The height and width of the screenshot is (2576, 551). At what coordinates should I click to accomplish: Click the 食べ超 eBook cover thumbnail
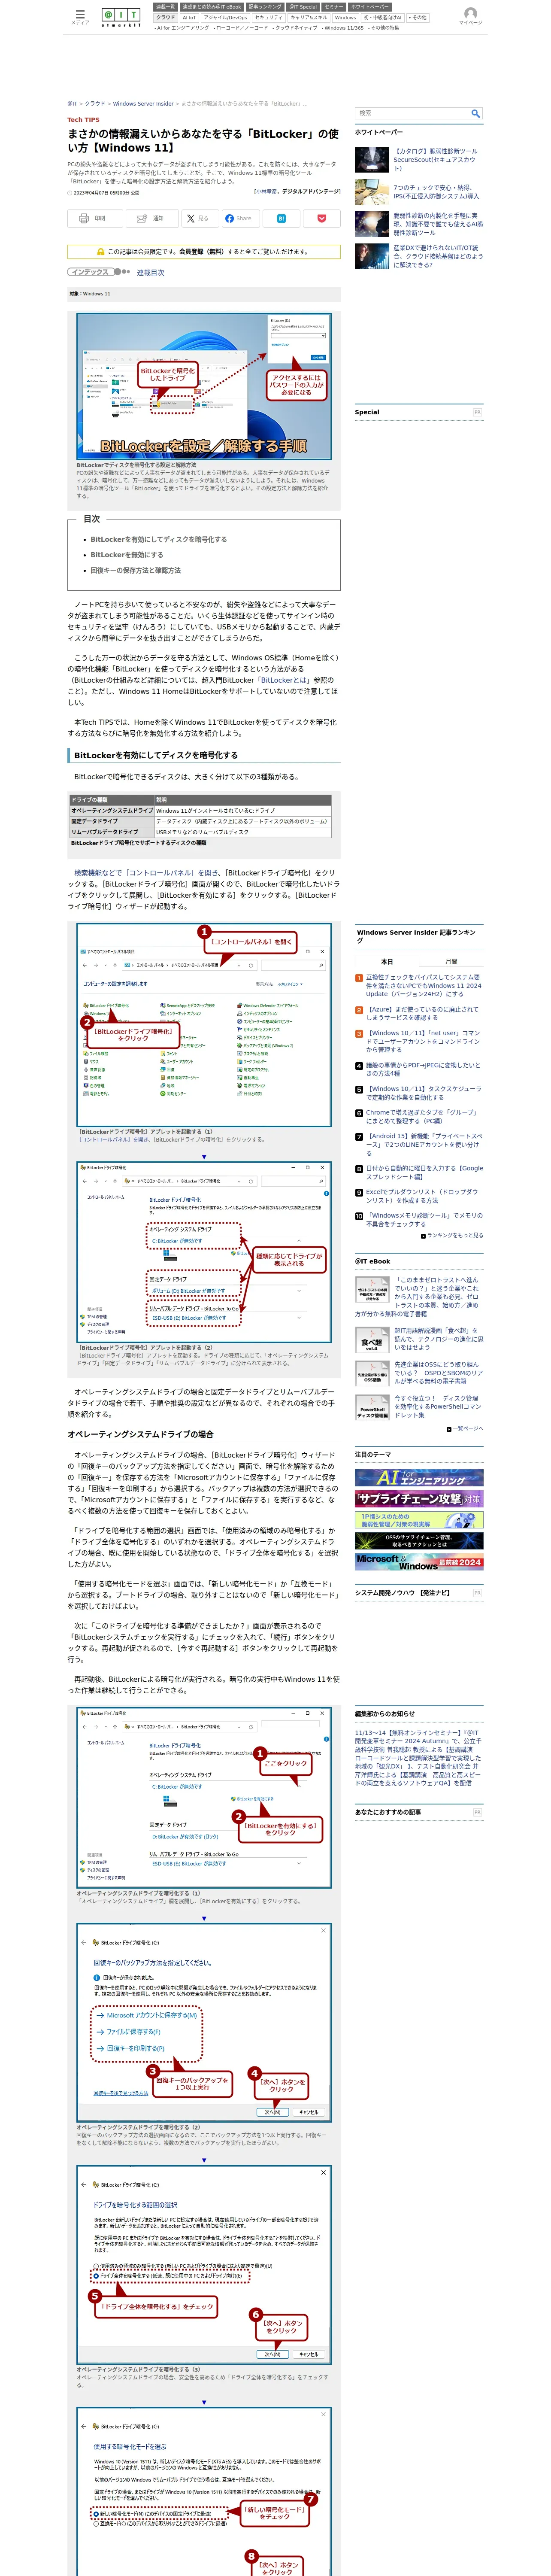click(372, 1341)
